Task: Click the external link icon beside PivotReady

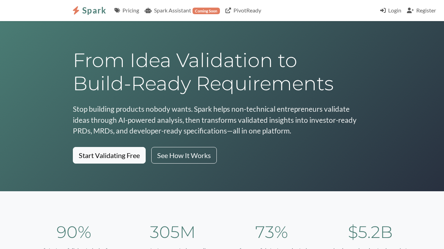Action: point(228,10)
